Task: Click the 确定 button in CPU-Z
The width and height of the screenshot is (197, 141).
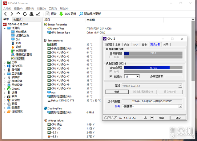Action: pos(178,118)
